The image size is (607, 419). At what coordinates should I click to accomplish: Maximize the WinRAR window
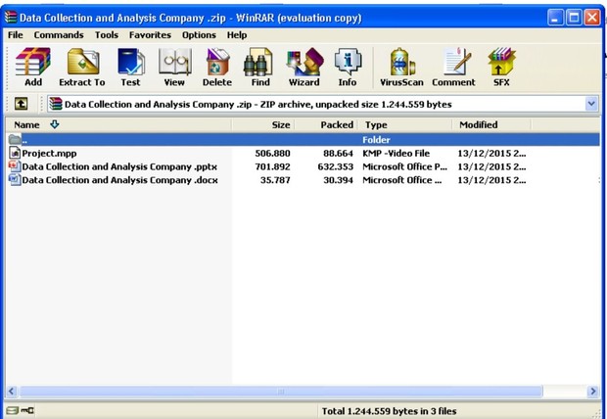pyautogui.click(x=574, y=18)
